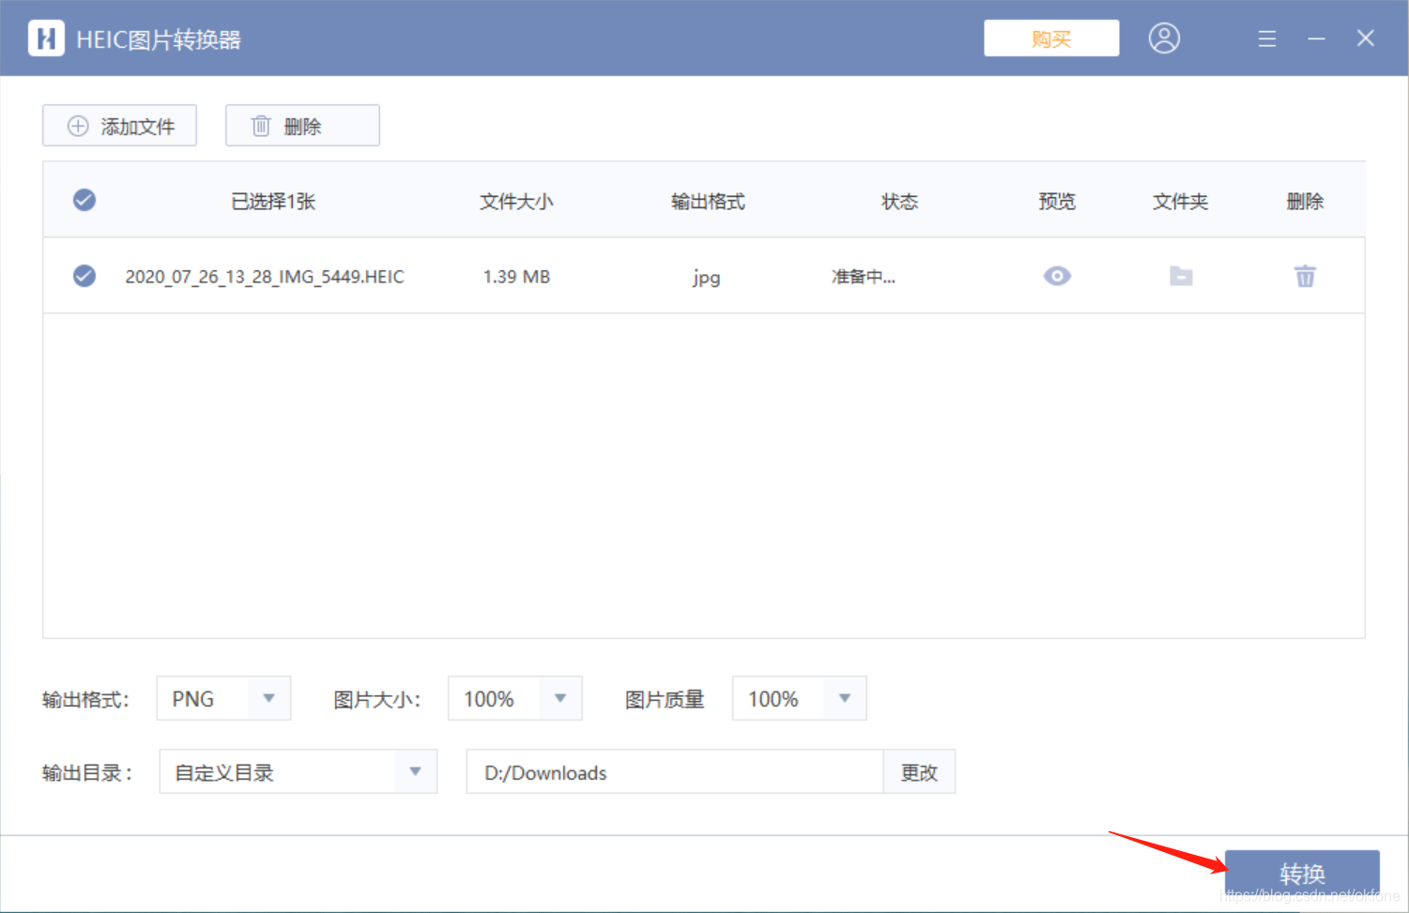
Task: Open the hamburger menu in title bar
Action: pos(1267,38)
